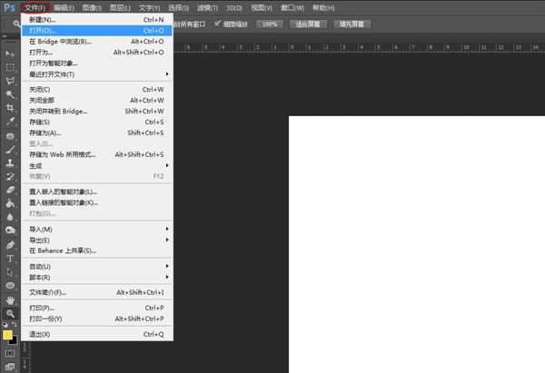Choose 打开为智能对象

97,64
